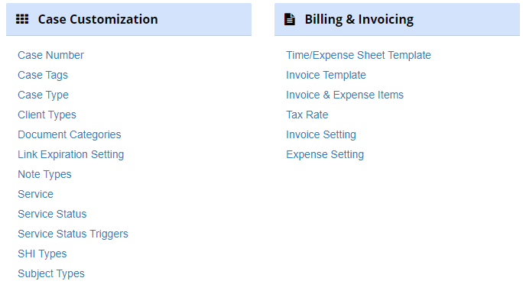Open Service Status settings
Image resolution: width=523 pixels, height=294 pixels.
point(52,214)
